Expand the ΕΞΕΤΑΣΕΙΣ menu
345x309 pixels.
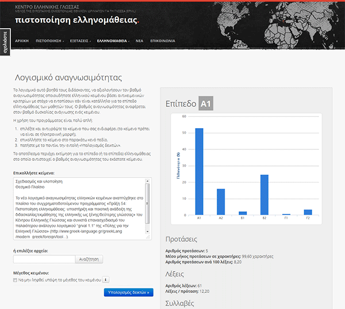pyautogui.click(x=80, y=41)
